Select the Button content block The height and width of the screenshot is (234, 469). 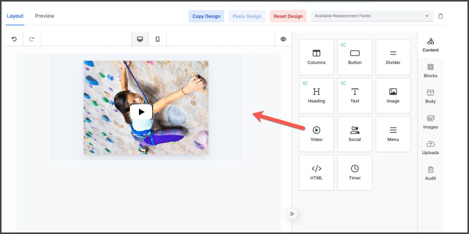[x=354, y=57]
